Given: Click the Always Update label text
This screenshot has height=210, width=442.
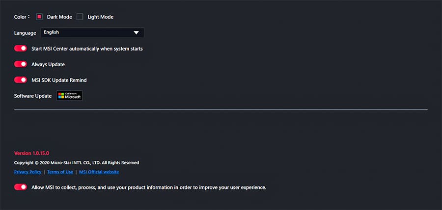Looking at the screenshot, I should (x=48, y=64).
